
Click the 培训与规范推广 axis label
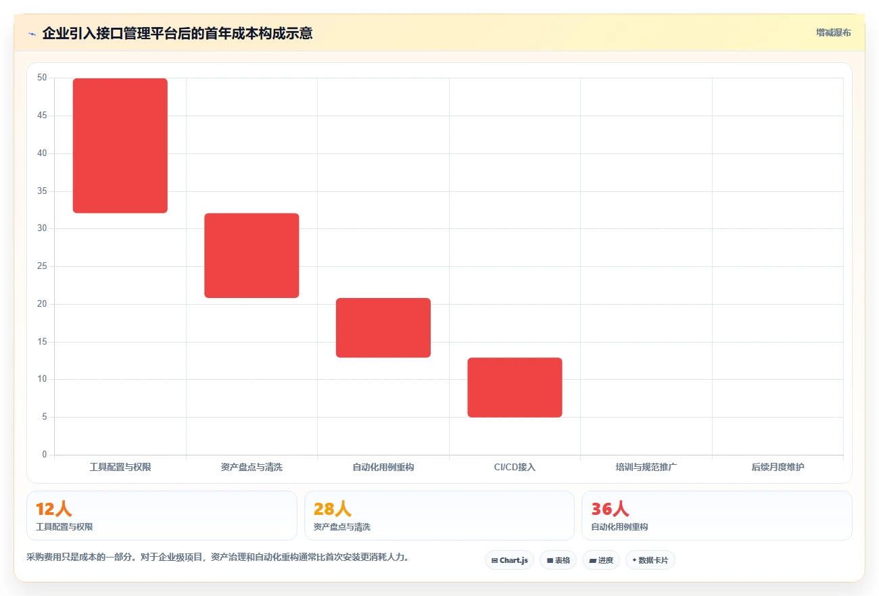tap(646, 467)
